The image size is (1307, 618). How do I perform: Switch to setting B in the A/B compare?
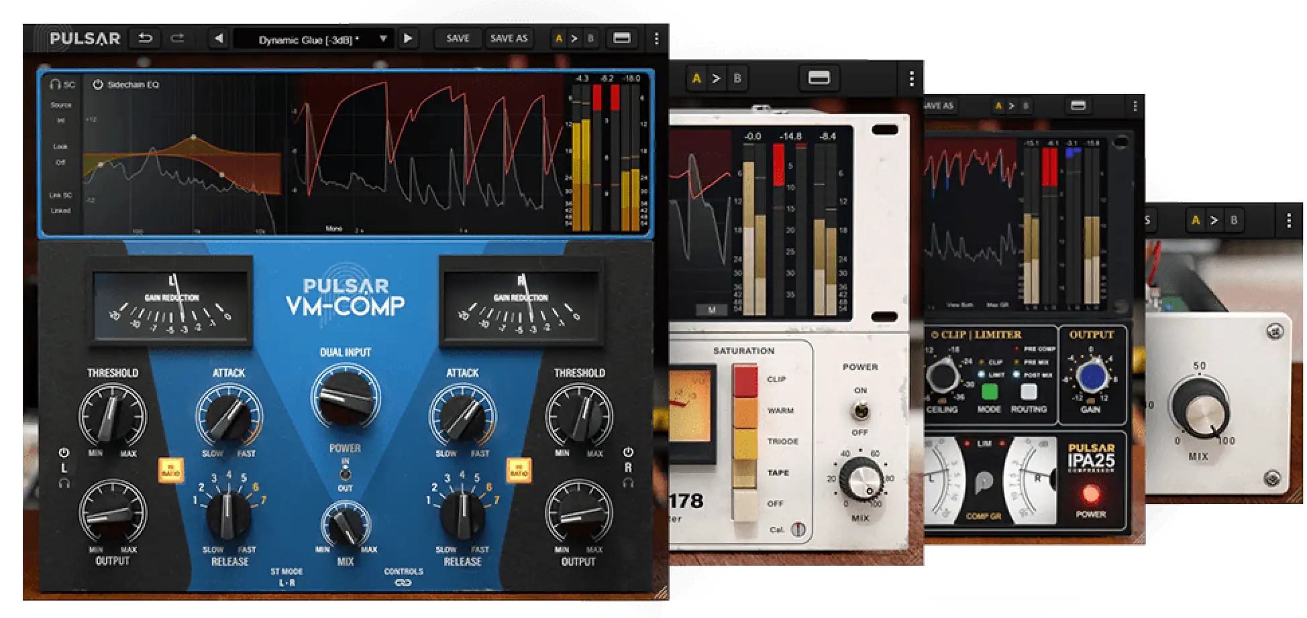(590, 38)
